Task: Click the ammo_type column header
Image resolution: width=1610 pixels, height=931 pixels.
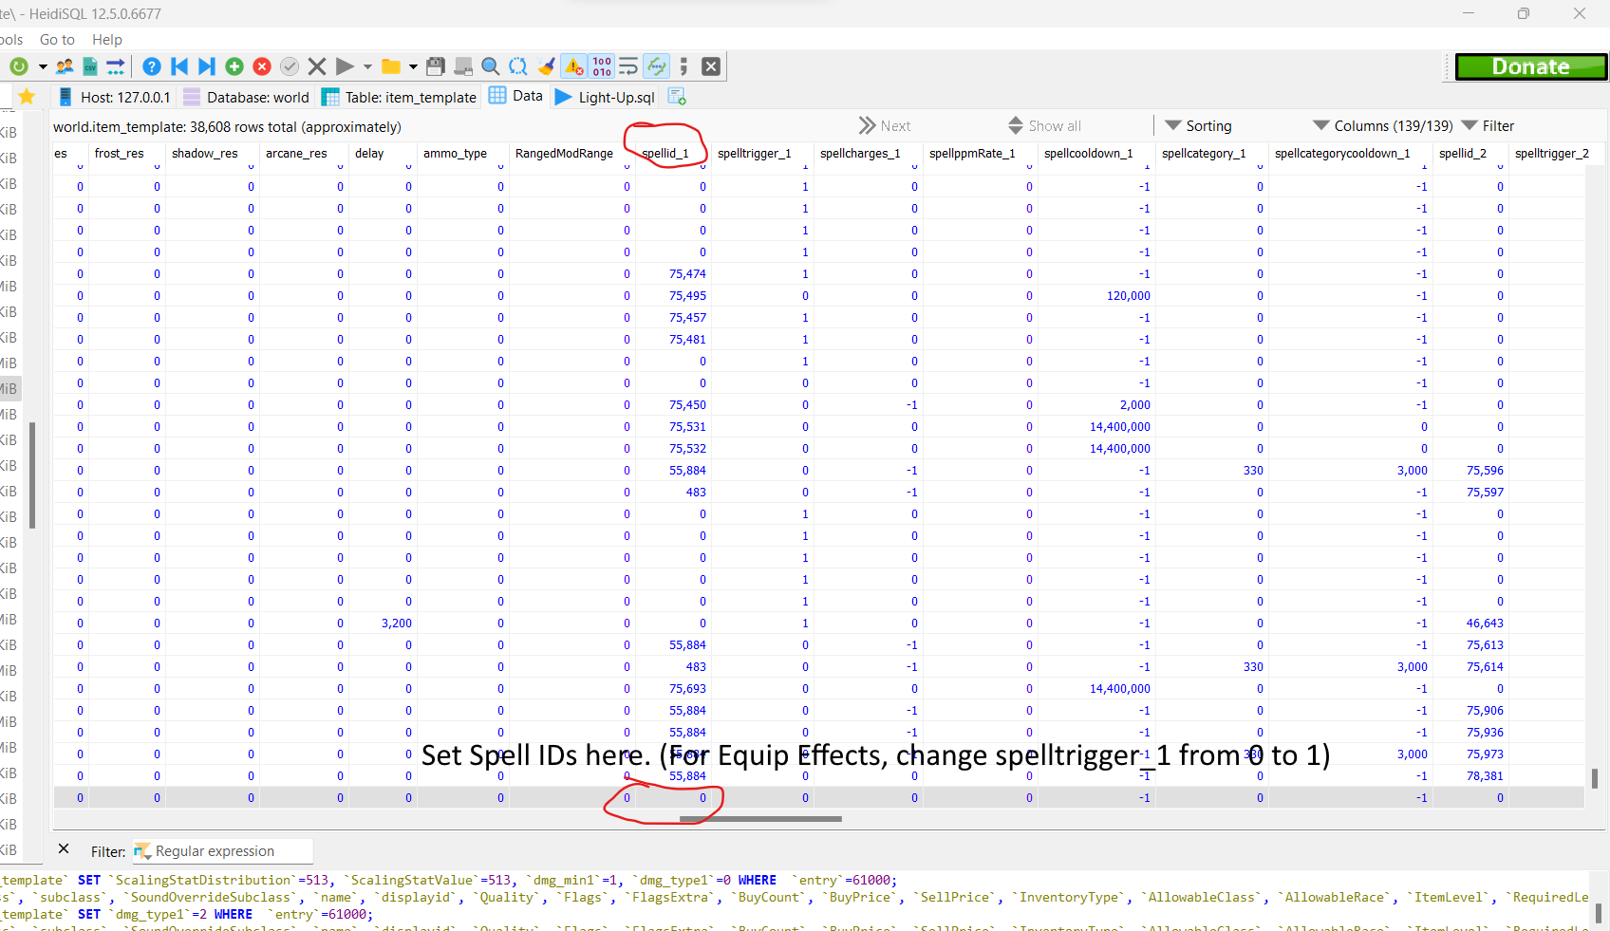Action: pos(462,154)
